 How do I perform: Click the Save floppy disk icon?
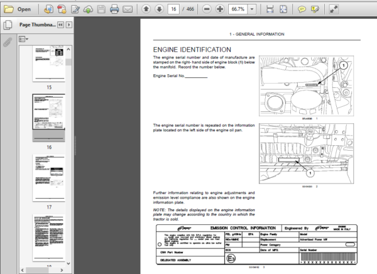point(101,9)
